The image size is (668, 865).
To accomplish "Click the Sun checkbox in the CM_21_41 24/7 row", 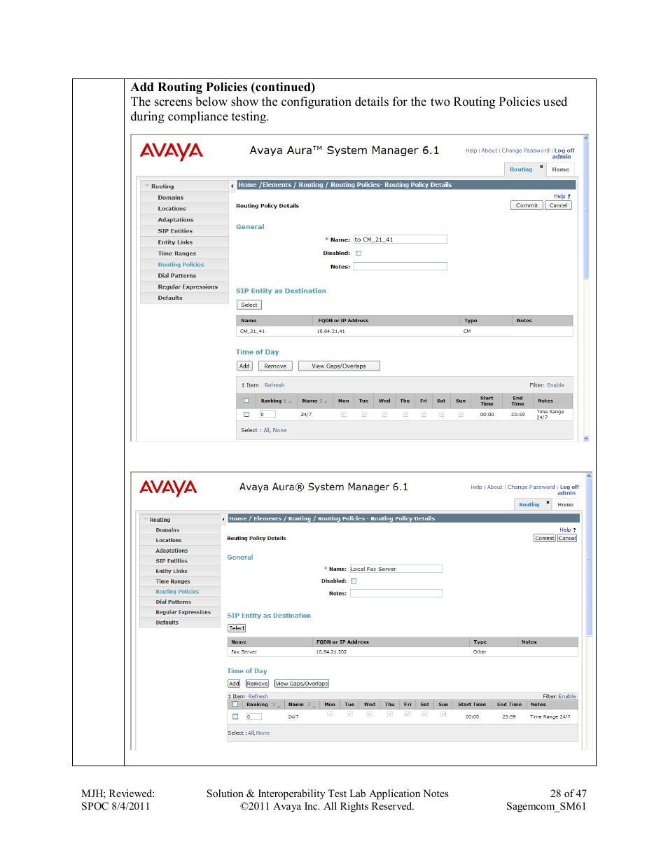I will click(x=461, y=414).
